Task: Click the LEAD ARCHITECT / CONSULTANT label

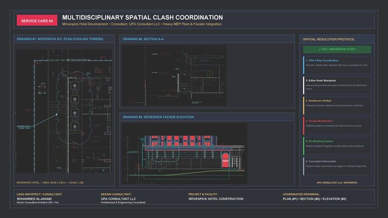Action: click(x=39, y=194)
